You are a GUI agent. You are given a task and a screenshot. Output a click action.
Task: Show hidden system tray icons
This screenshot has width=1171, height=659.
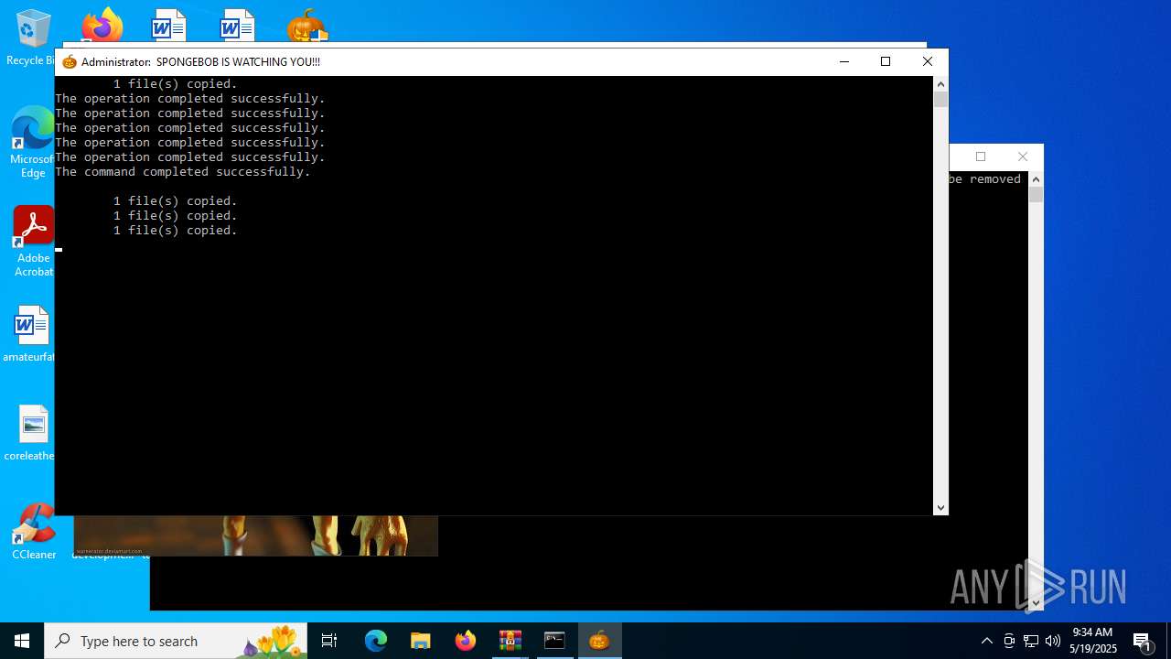point(987,641)
